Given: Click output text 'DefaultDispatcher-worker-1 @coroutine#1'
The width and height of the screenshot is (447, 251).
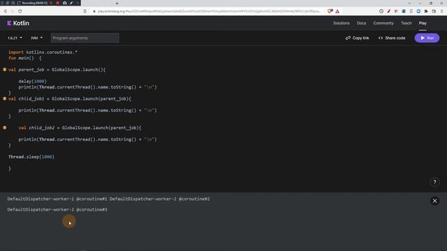Looking at the screenshot, I should click(x=57, y=199).
